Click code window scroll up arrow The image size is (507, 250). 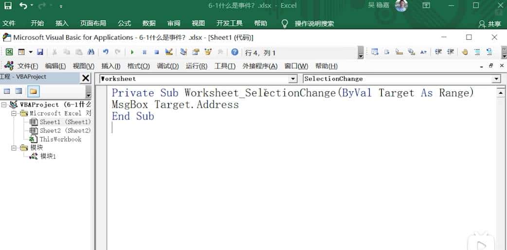point(501,93)
